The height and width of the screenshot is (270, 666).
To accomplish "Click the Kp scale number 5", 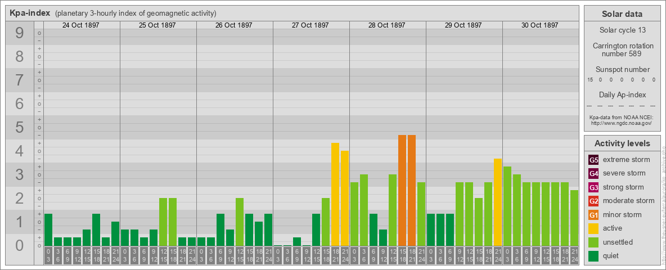I will [x=20, y=127].
